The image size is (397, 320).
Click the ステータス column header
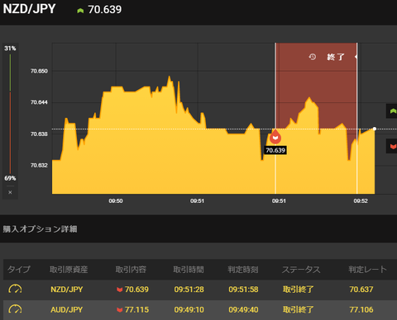click(x=301, y=270)
